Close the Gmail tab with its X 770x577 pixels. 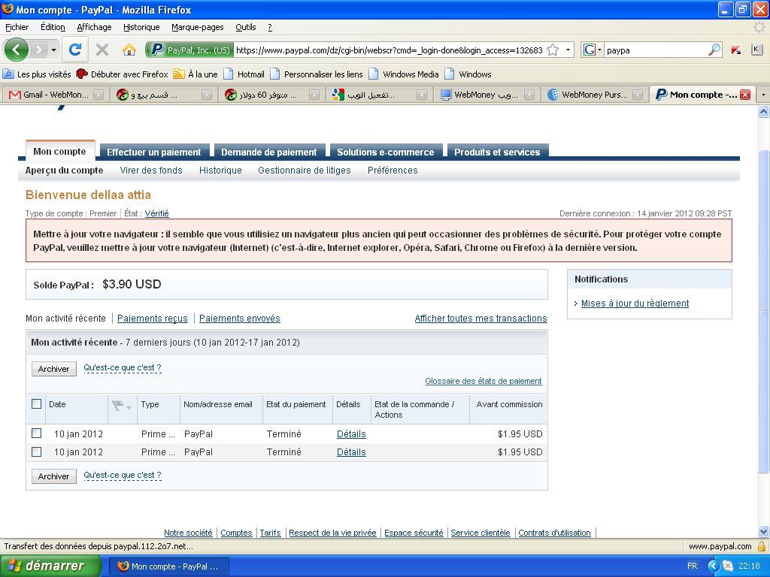[99, 95]
